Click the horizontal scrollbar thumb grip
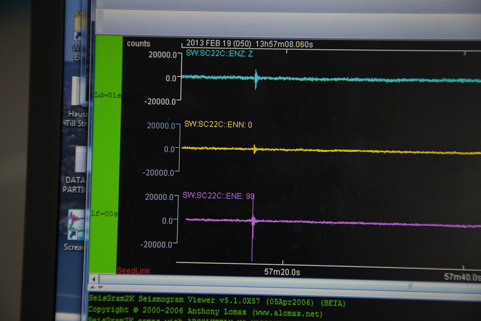This screenshot has width=481, height=321. point(411,287)
